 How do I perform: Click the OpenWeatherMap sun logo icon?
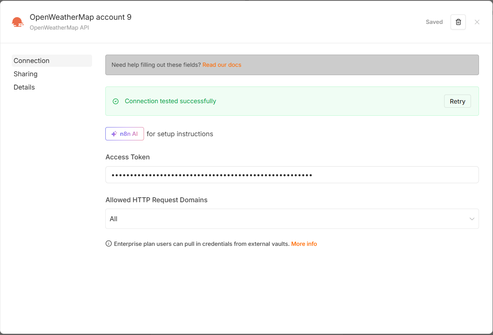click(x=17, y=22)
